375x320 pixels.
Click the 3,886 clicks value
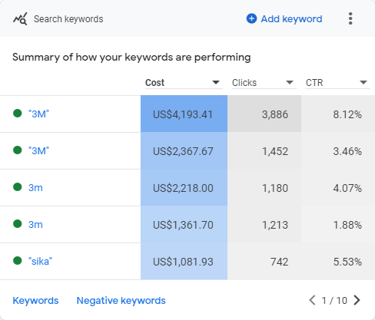[x=275, y=114]
